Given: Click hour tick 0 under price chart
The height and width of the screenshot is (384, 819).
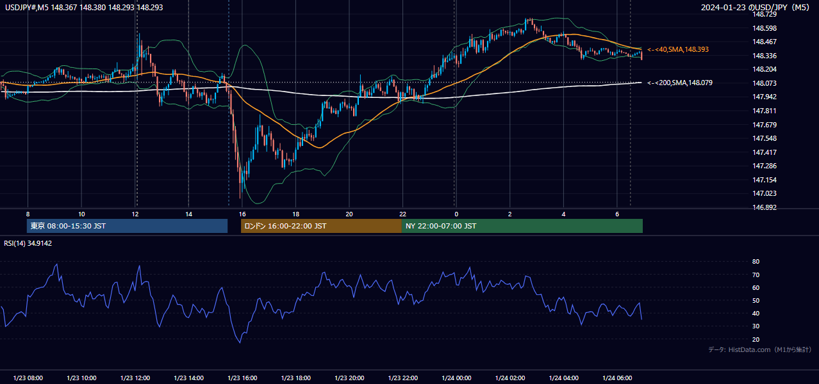Looking at the screenshot, I should coord(456,214).
